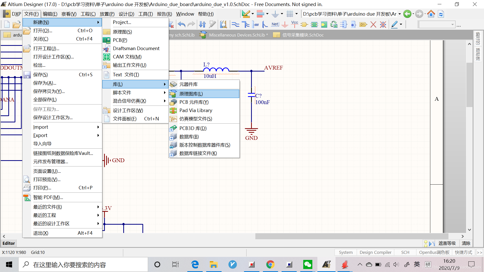Open the 编辑(E) menu

[x=50, y=14]
